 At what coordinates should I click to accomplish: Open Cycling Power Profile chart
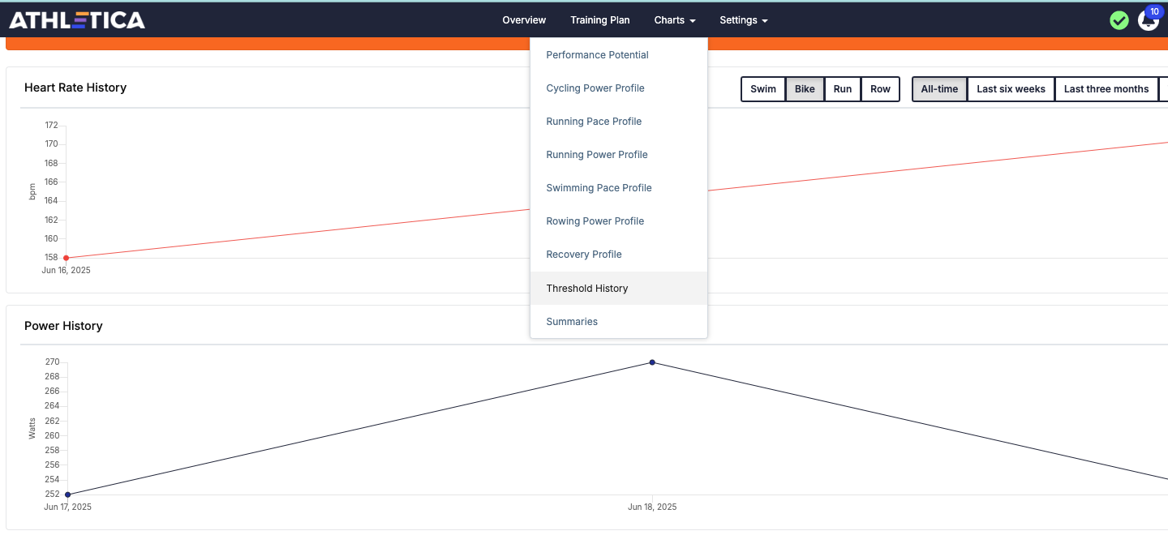(619, 88)
